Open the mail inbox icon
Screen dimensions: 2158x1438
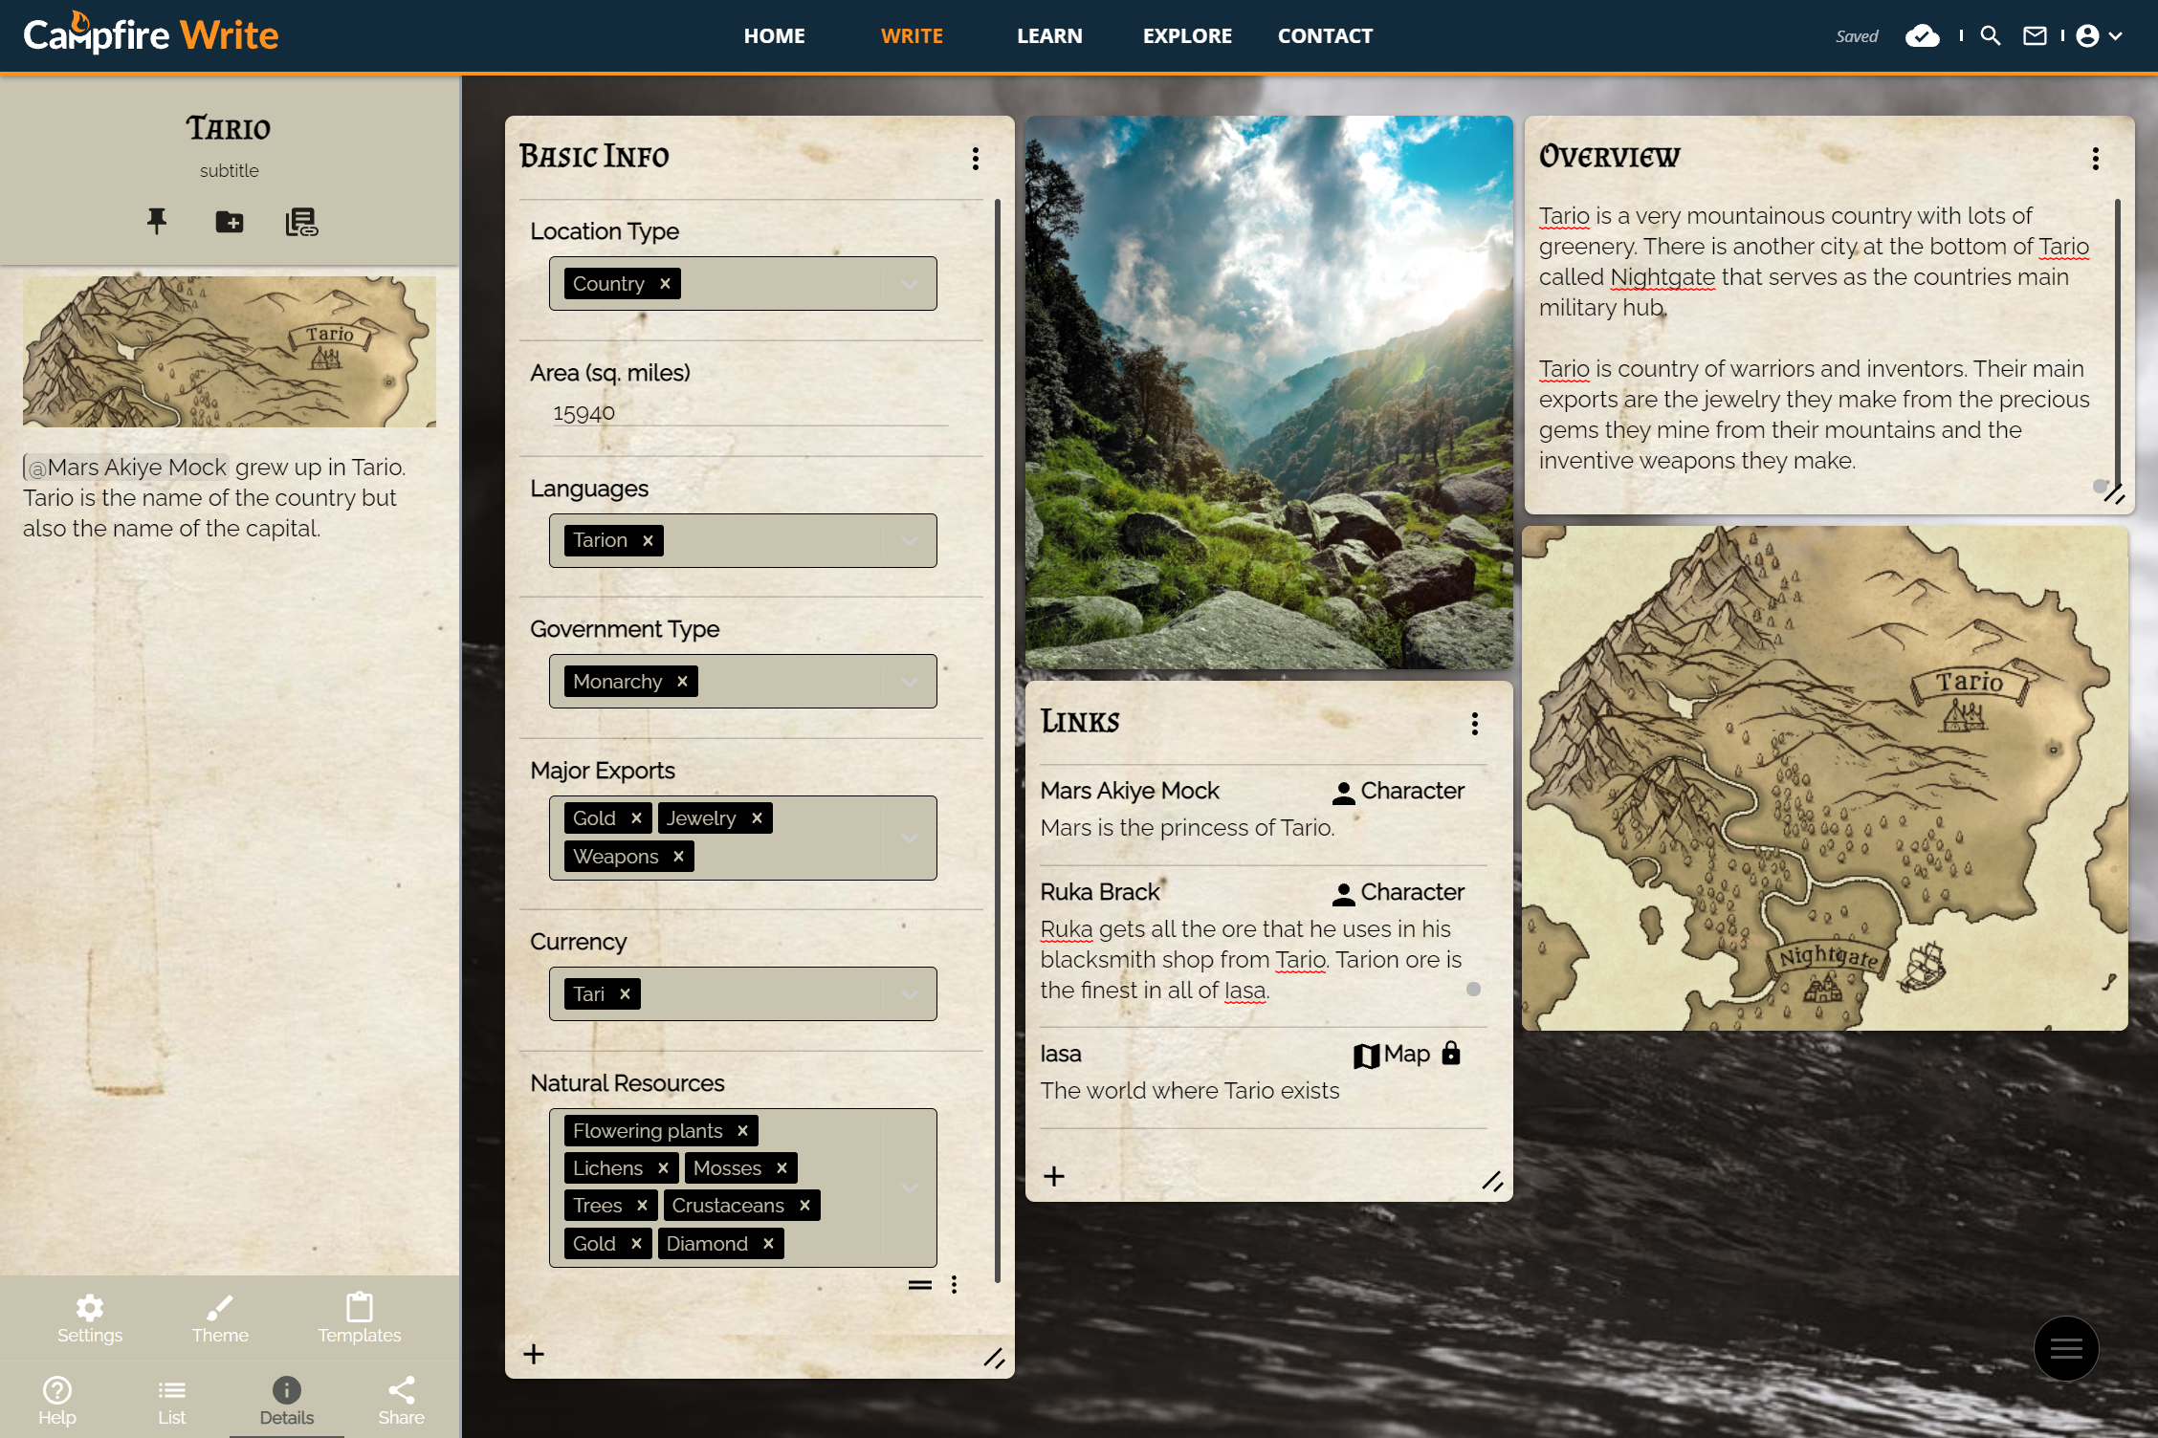coord(2035,36)
